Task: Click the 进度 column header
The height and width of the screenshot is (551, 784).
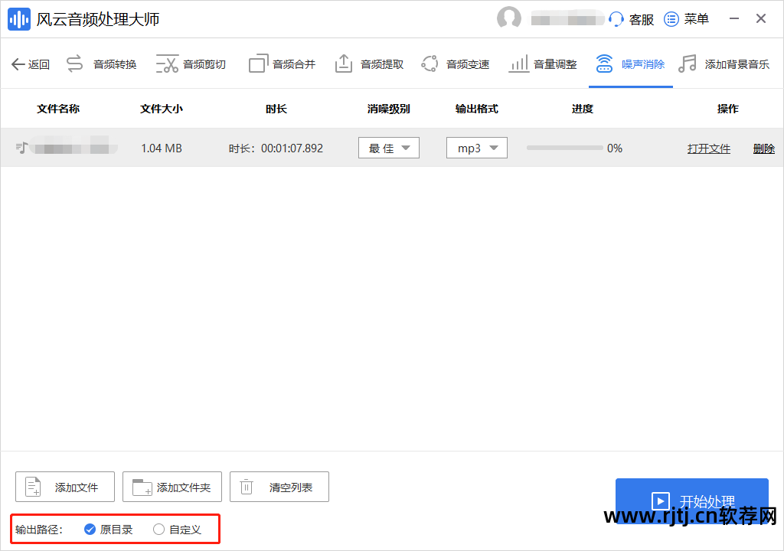Action: (582, 109)
